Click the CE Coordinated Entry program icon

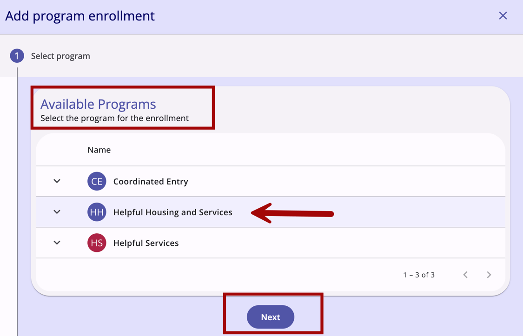[97, 181]
